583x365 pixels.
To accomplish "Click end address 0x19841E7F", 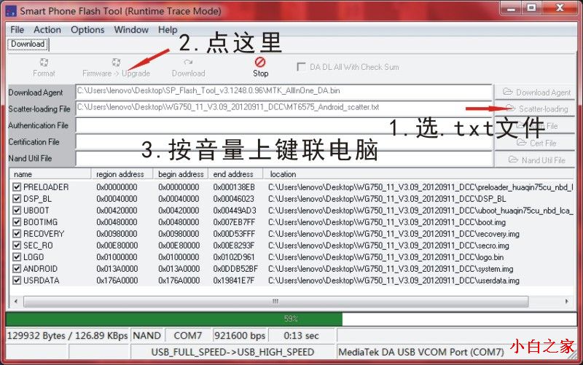I will click(x=234, y=280).
